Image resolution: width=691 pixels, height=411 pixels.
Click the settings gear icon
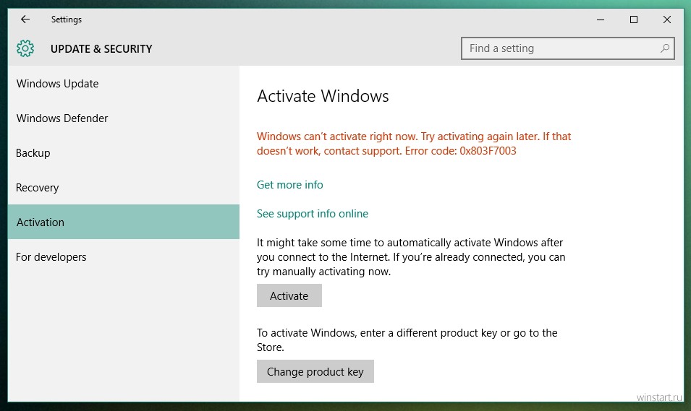tap(25, 48)
